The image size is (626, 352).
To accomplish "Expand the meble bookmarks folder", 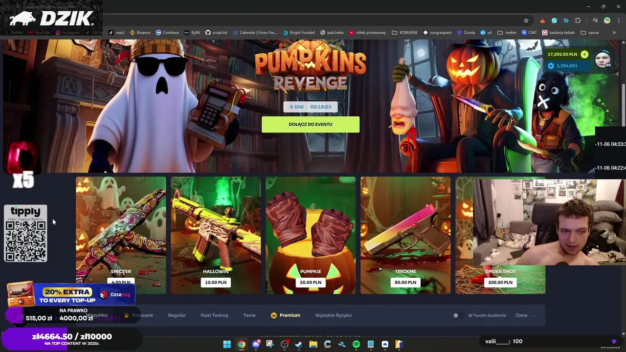I will 507,33.
